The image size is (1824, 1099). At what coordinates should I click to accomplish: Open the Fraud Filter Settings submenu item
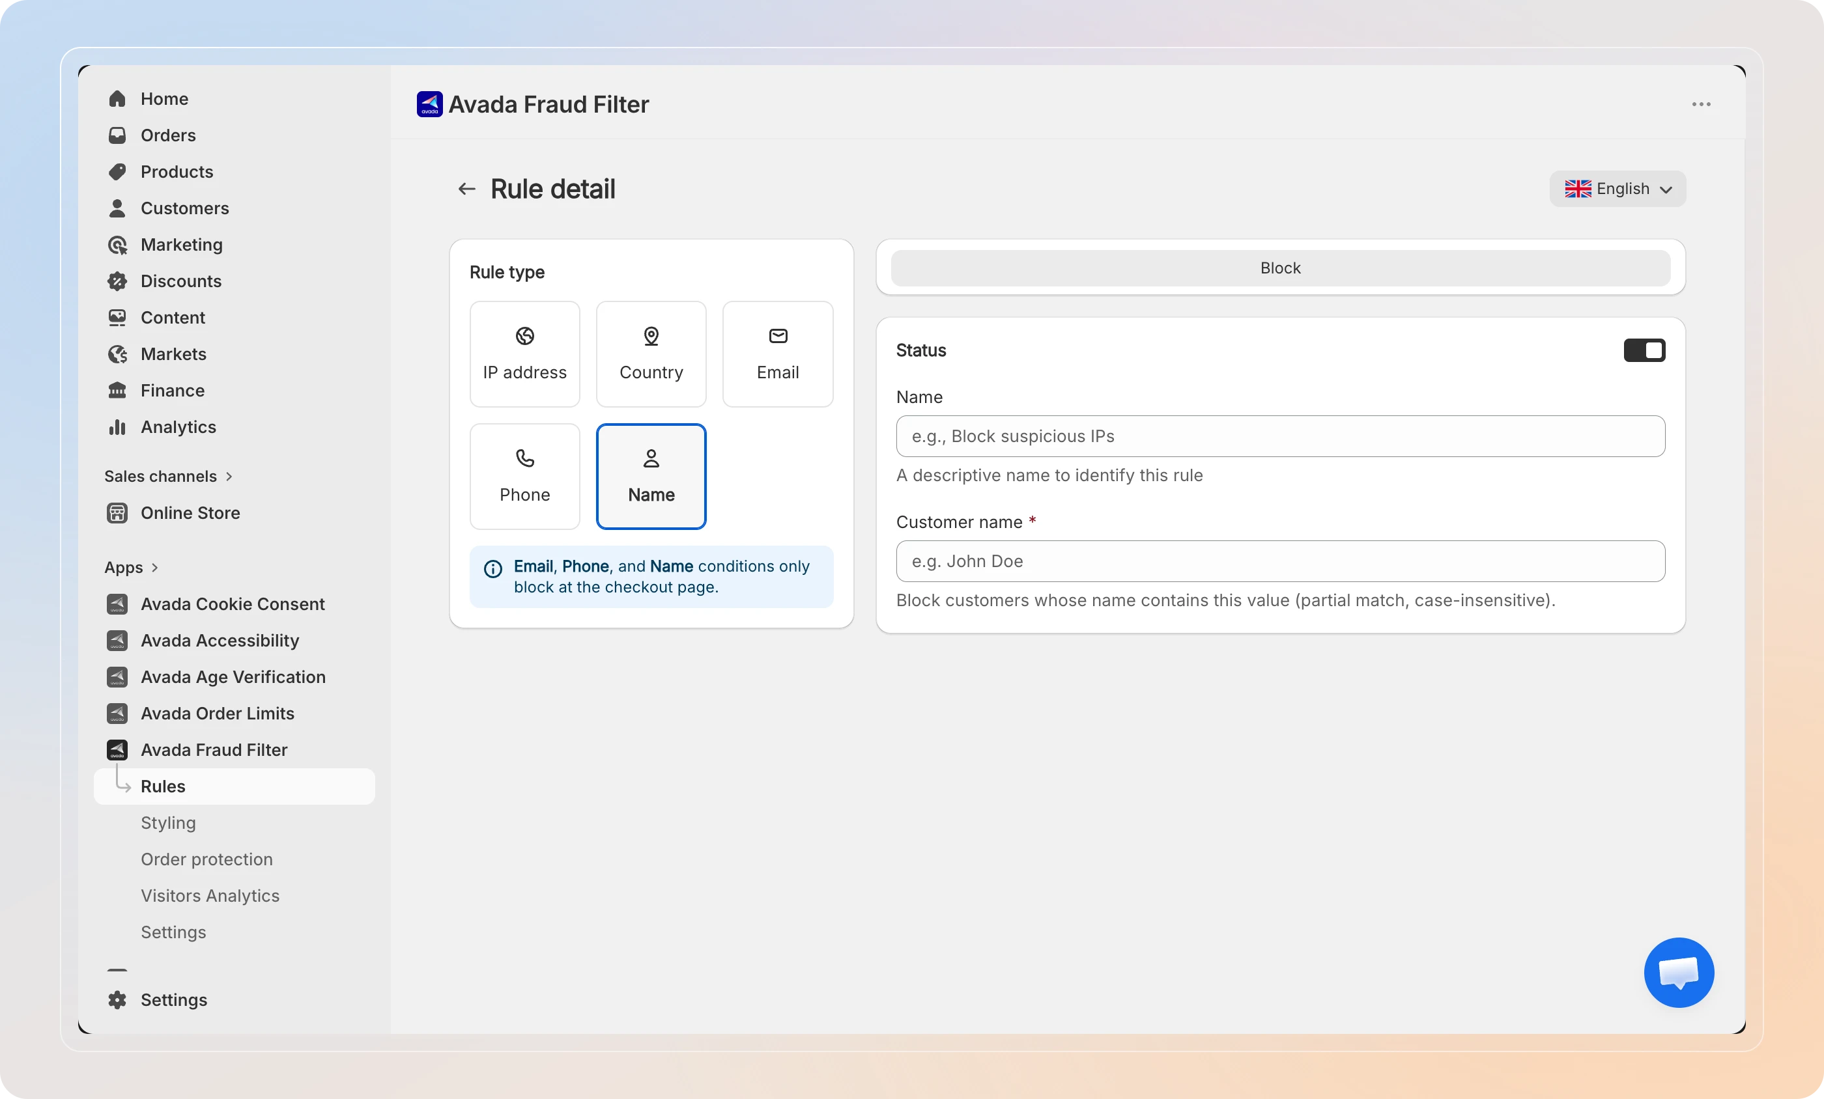coord(173,932)
